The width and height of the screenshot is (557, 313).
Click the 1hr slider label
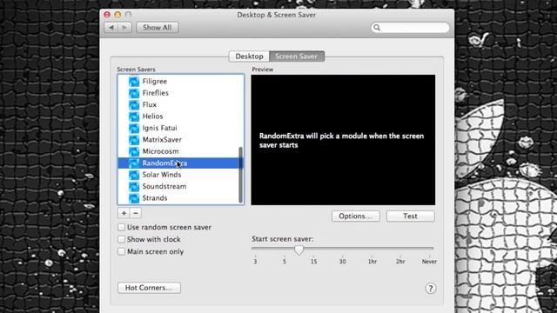click(x=372, y=262)
